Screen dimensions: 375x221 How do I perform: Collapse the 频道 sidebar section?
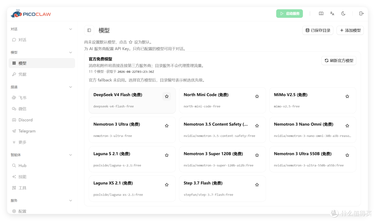[x=70, y=87]
